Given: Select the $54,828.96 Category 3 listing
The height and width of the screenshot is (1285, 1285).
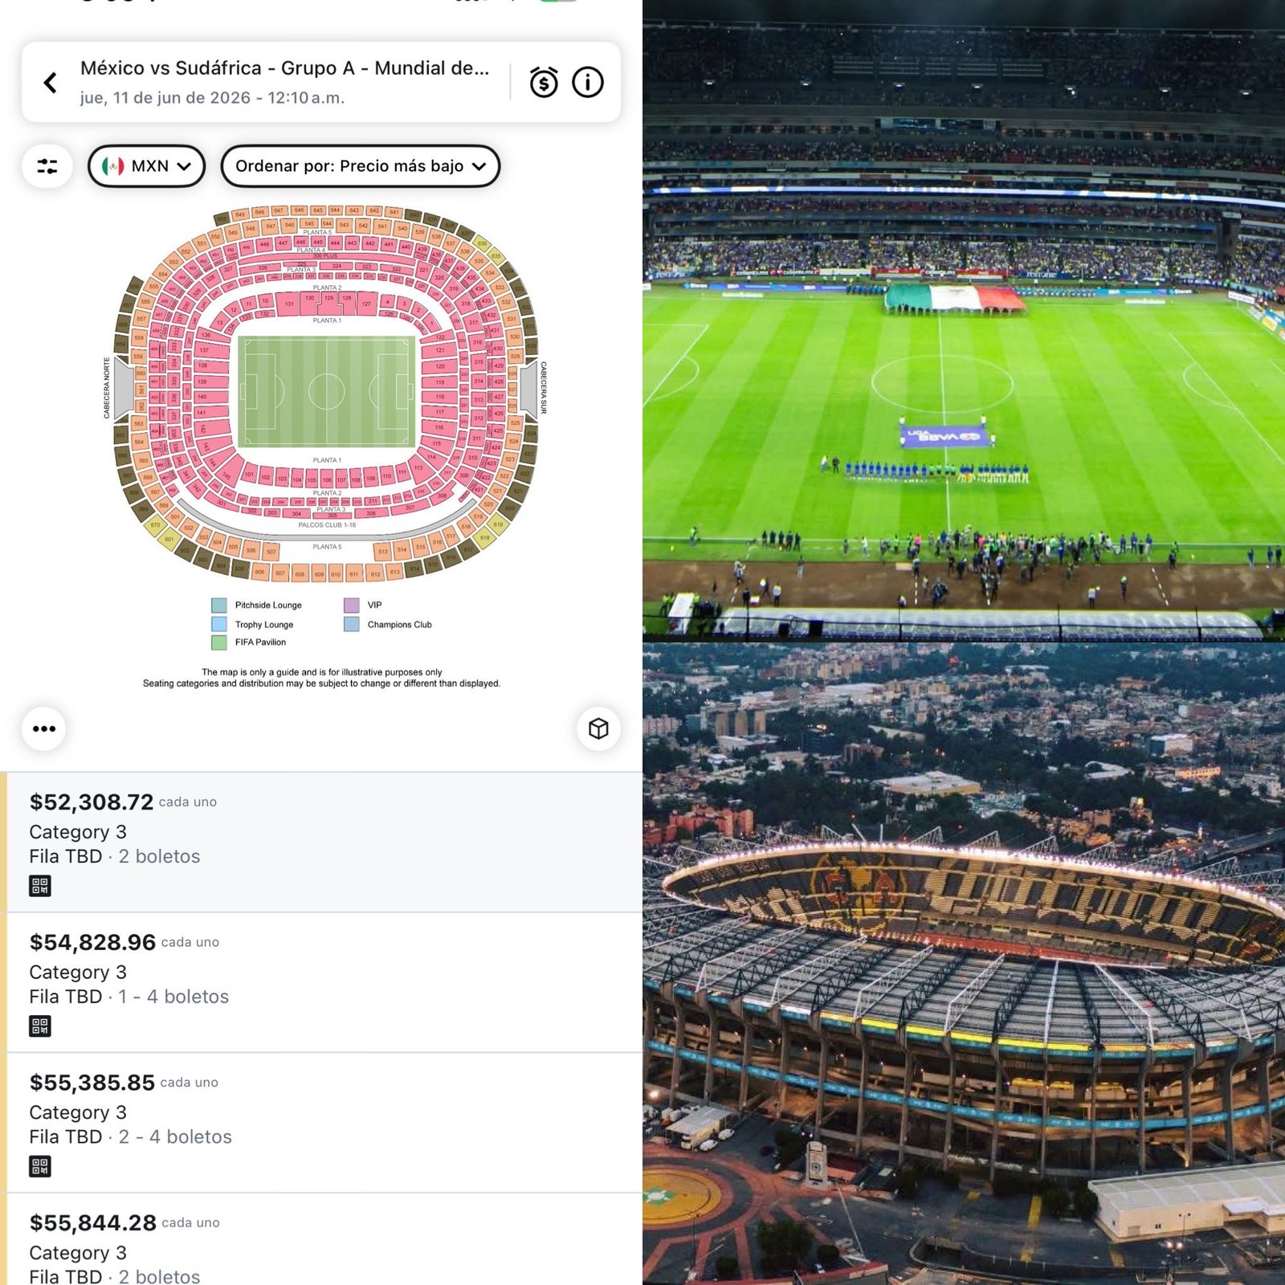Looking at the screenshot, I should (x=321, y=972).
